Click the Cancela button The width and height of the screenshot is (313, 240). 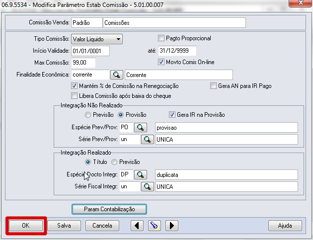pyautogui.click(x=102, y=226)
